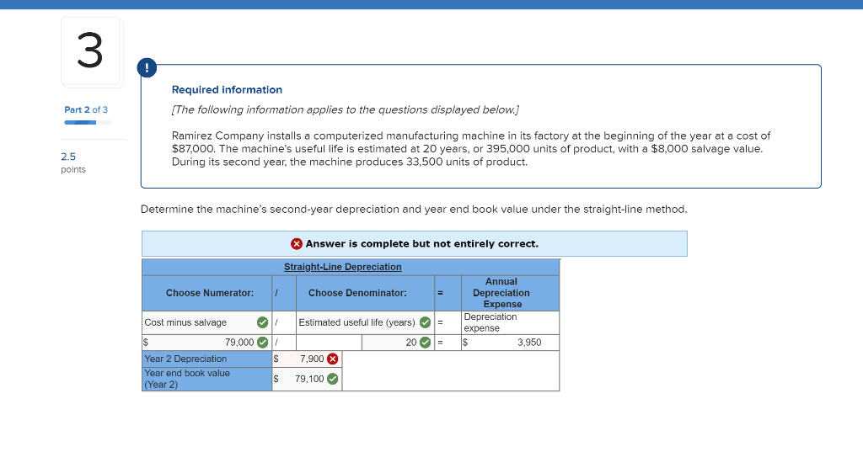Click the question number 3 box
Image resolution: width=863 pixels, height=452 pixels.
point(91,51)
